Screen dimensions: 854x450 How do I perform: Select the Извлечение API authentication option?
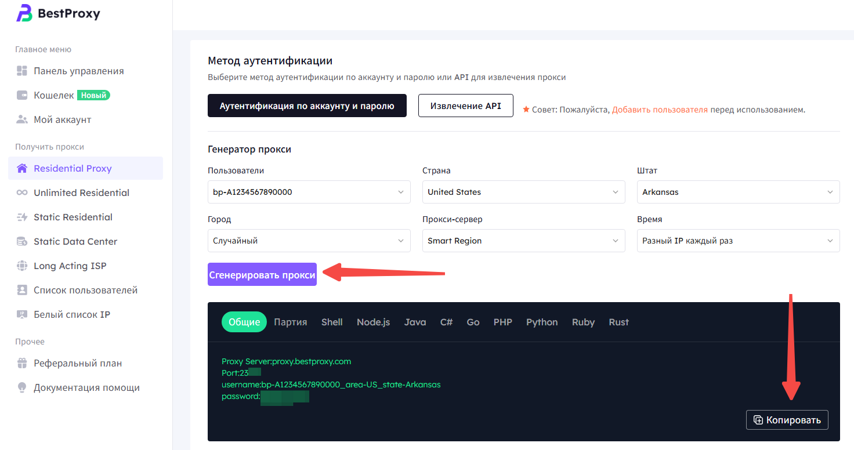465,106
